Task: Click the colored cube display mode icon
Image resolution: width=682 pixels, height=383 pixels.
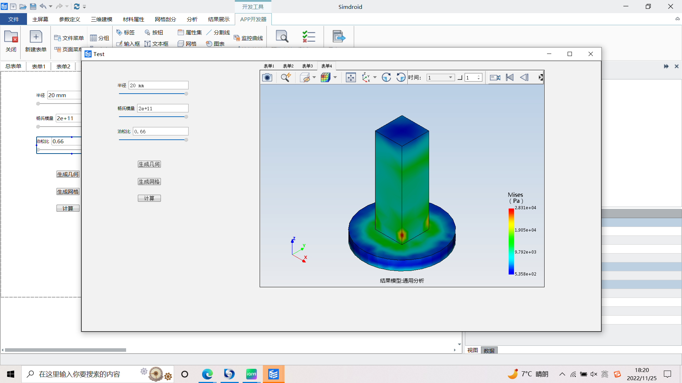Action: 325,77
